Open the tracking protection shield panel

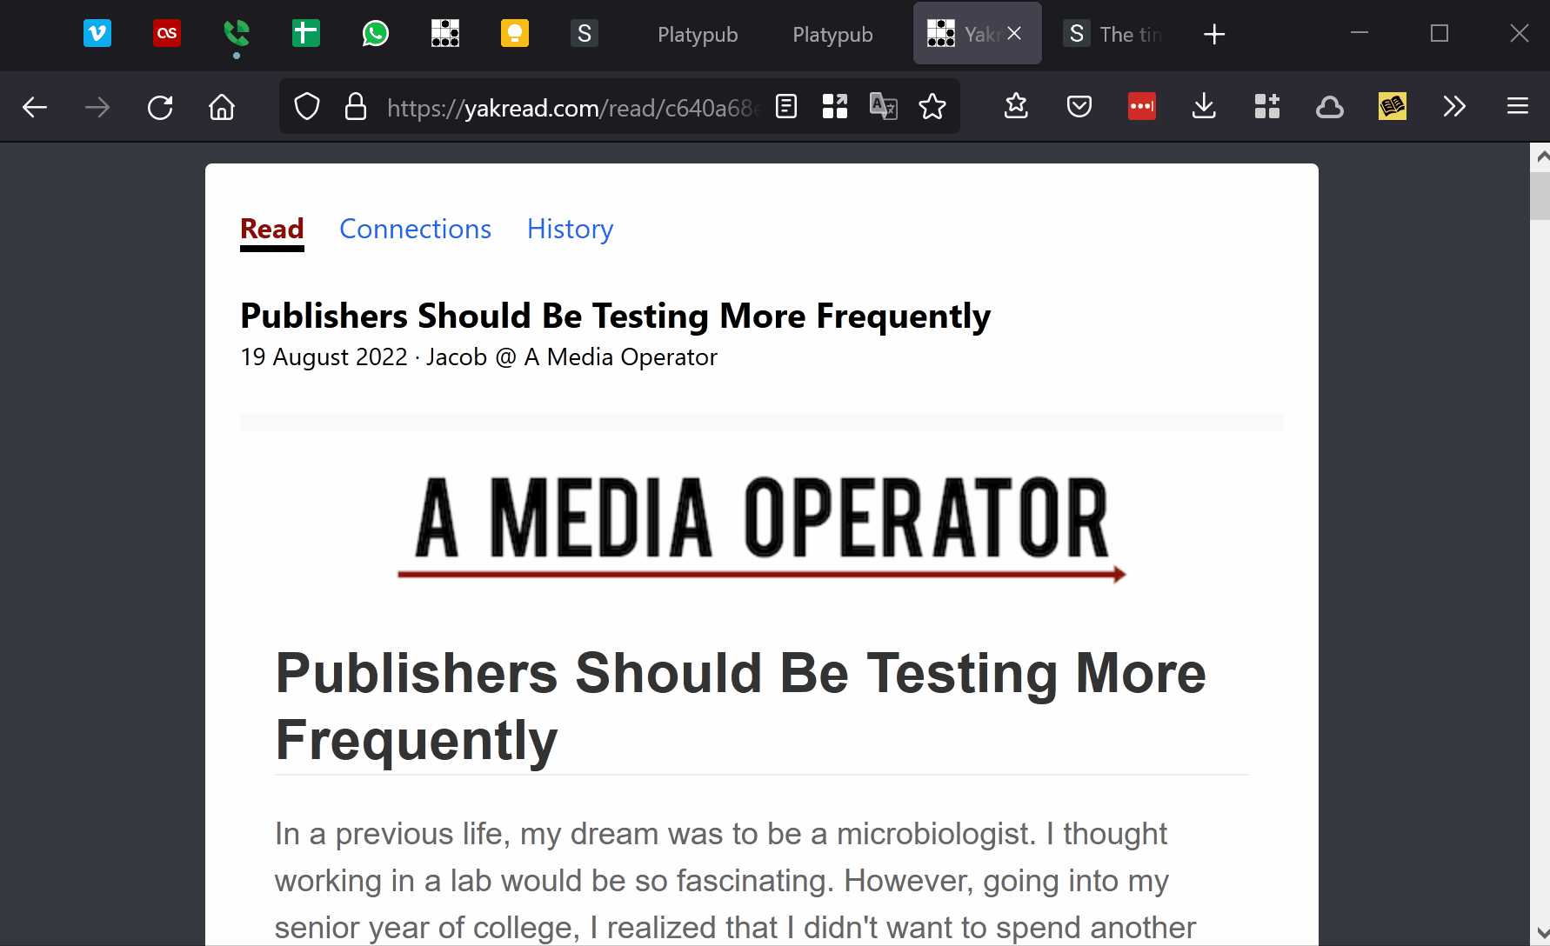pos(307,107)
